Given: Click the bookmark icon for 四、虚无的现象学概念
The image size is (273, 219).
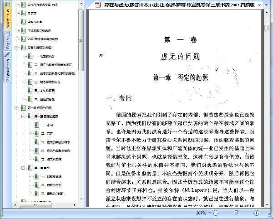Looking at the screenshot, I should (x=37, y=151).
